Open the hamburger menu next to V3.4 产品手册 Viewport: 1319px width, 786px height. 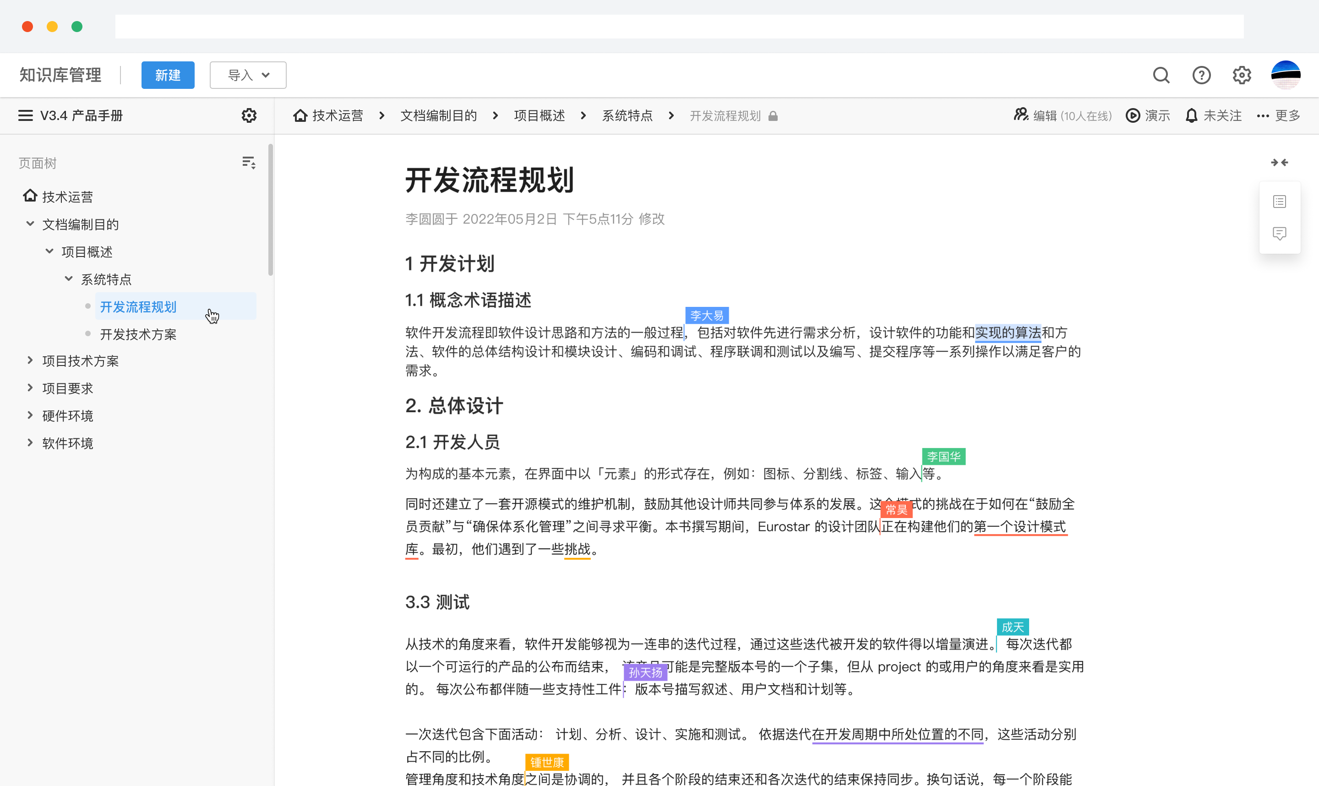tap(25, 115)
